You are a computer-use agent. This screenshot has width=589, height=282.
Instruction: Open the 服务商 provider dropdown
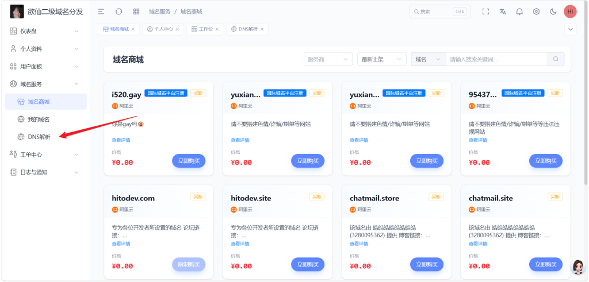(x=328, y=59)
